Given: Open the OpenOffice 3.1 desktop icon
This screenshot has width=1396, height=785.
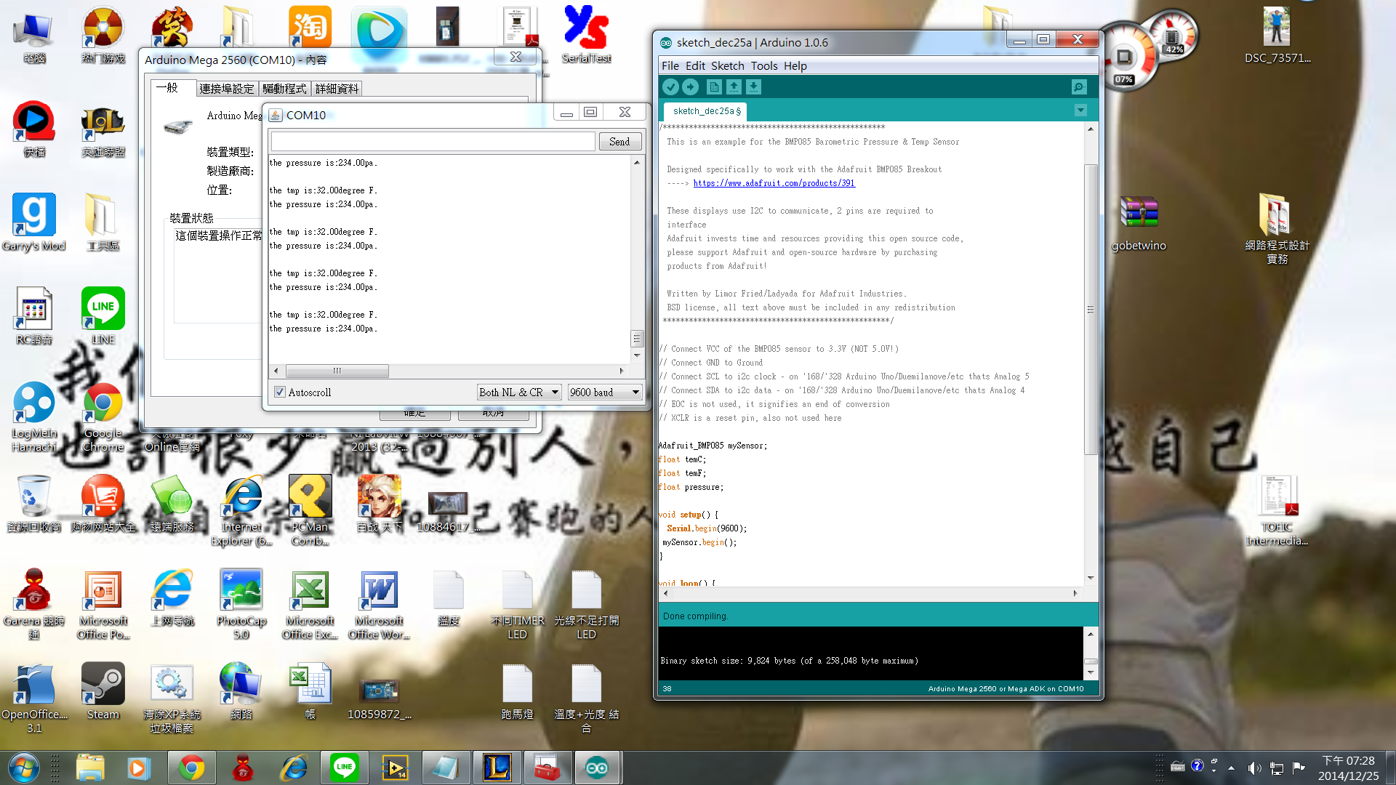Looking at the screenshot, I should click(x=34, y=698).
